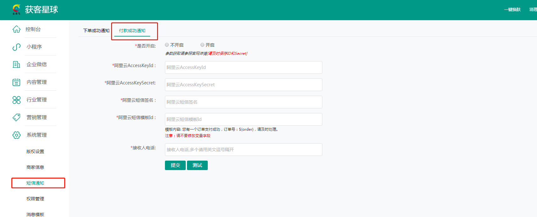Switch to the 付款成功通知 tab
The image size is (537, 217).
(132, 31)
